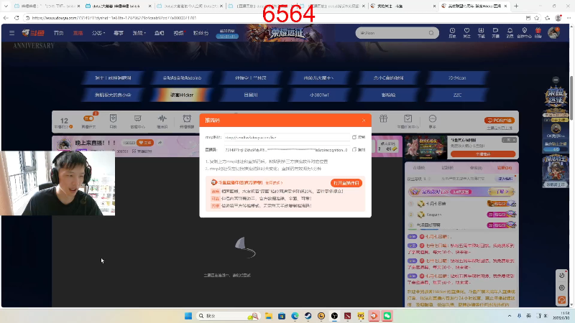Open the Windows Start button
The height and width of the screenshot is (323, 575).
(188, 316)
